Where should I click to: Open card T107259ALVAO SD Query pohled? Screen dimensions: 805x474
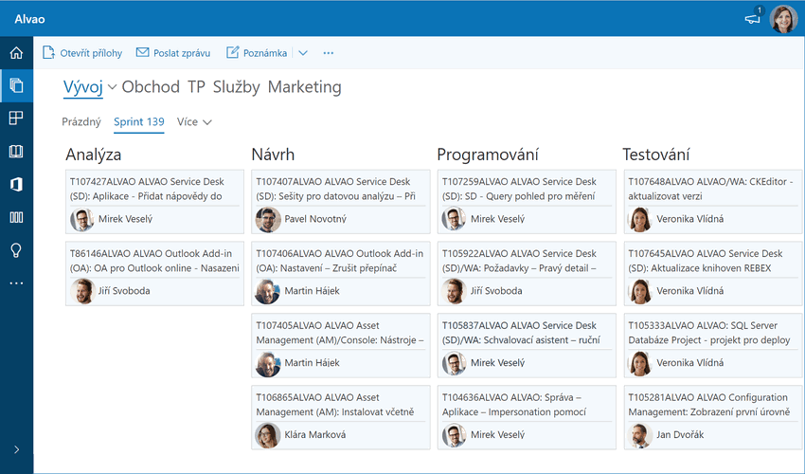point(527,202)
